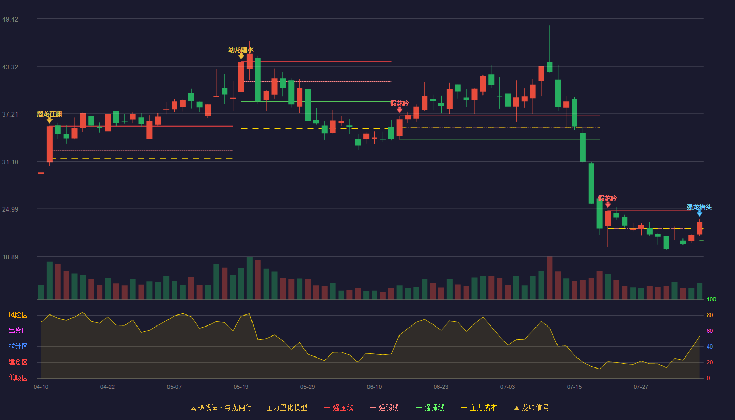Screen dimensions: 735x420
Task: Click the 建仓区 zone label
Action: (x=18, y=362)
